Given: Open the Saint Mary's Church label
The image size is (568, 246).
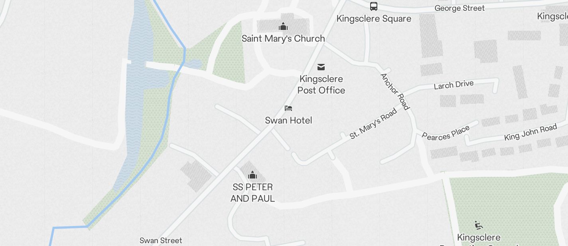Looking at the screenshot, I should (283, 39).
